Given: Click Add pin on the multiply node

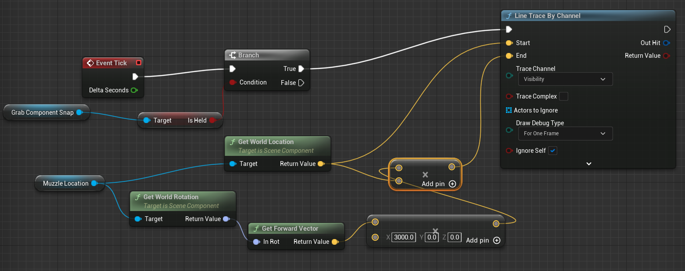Looking at the screenshot, I should tap(483, 240).
